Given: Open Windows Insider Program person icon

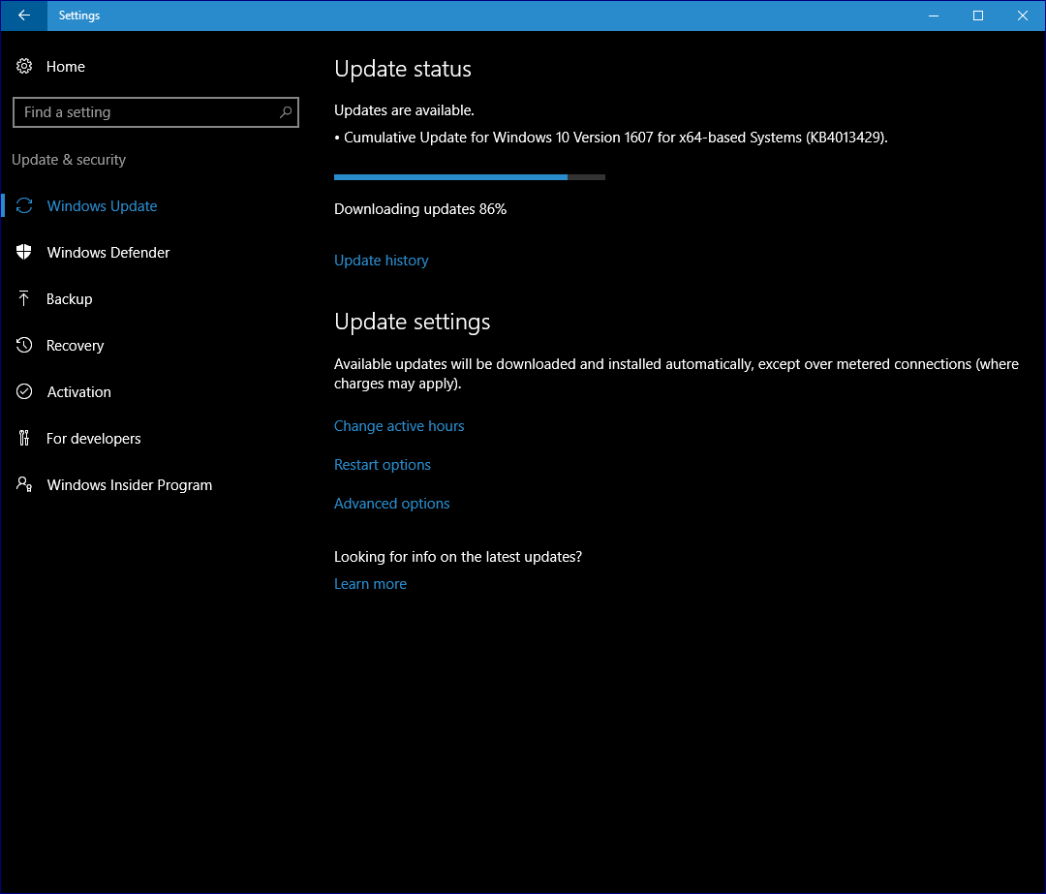Looking at the screenshot, I should tap(24, 485).
